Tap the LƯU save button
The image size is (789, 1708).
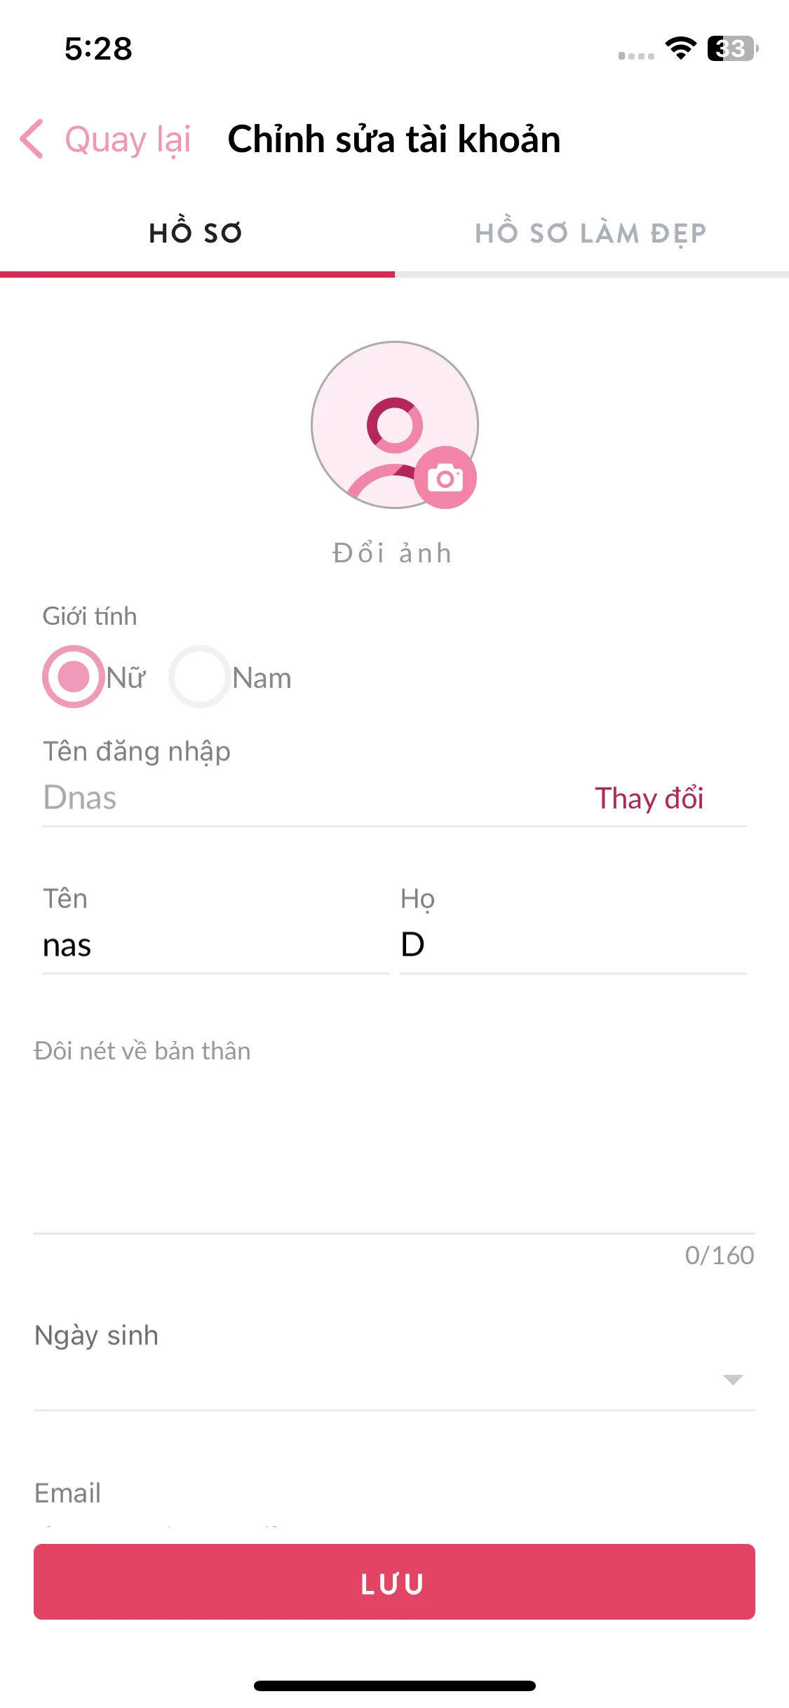(x=394, y=1582)
